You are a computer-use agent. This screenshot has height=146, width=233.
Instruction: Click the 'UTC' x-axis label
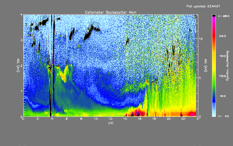tap(111, 123)
